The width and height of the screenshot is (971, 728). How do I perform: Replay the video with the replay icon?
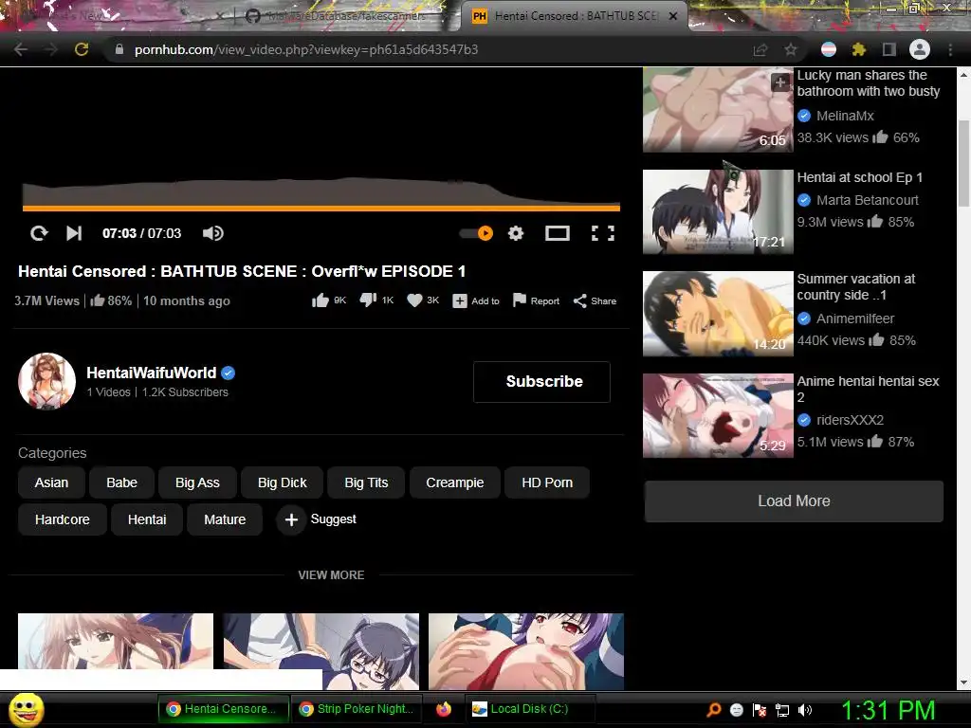coord(39,233)
